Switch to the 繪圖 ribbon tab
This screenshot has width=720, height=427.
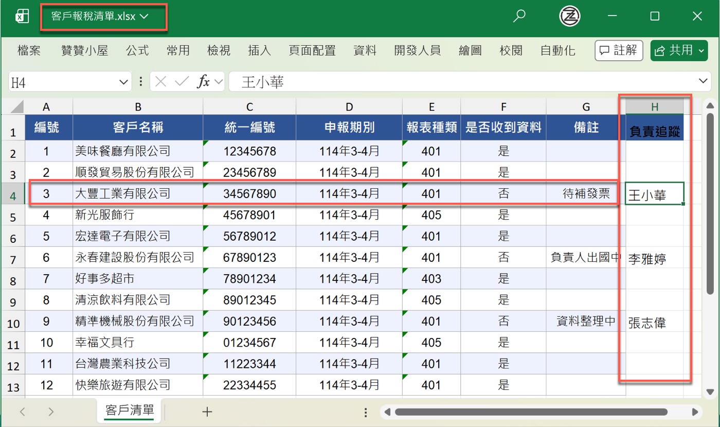tap(470, 50)
